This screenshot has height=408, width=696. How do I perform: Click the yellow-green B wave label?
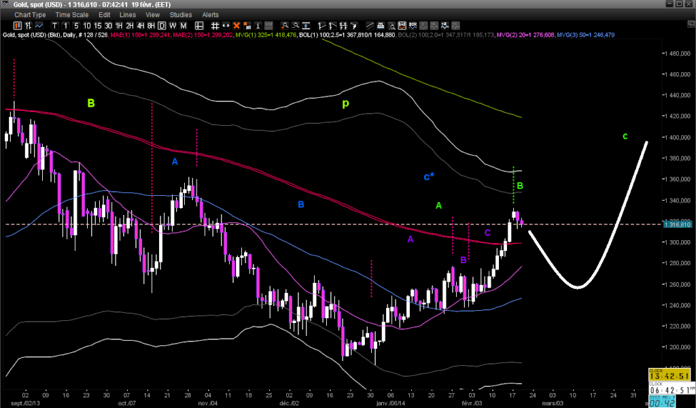pyautogui.click(x=91, y=103)
